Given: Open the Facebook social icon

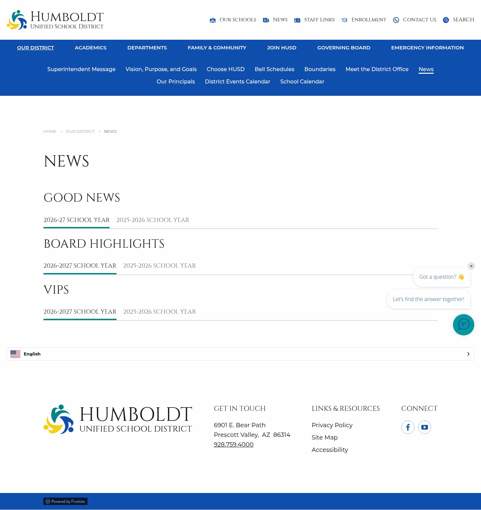Looking at the screenshot, I should point(408,427).
